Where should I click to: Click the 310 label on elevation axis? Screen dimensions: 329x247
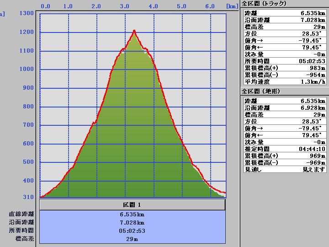[x=29, y=197]
